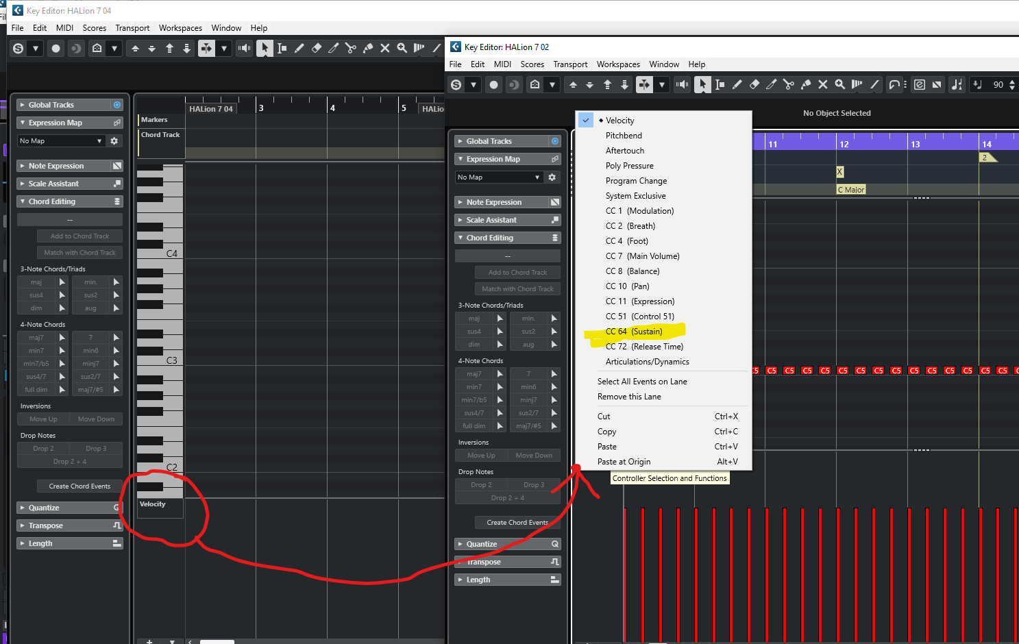
Task: Click the C Major chord event on chord track
Action: point(851,190)
